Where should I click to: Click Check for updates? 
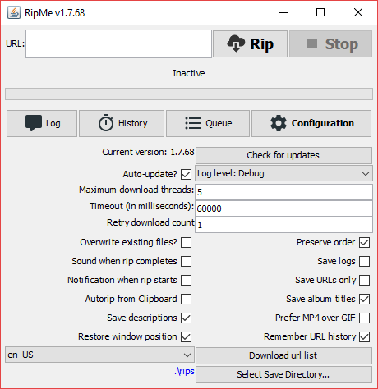[x=283, y=155]
